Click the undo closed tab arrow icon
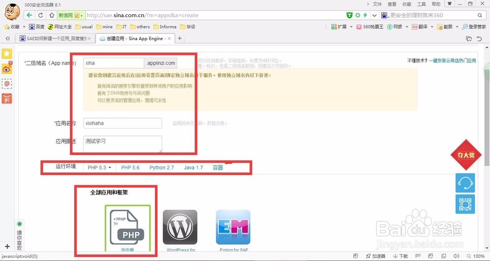The image size is (490, 261). [479, 38]
